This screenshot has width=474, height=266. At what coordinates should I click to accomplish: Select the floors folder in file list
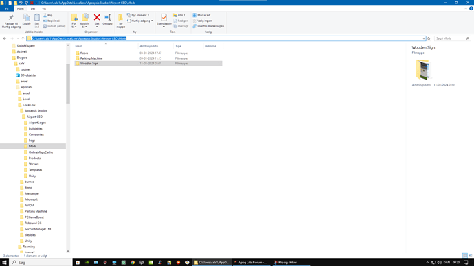(x=84, y=53)
